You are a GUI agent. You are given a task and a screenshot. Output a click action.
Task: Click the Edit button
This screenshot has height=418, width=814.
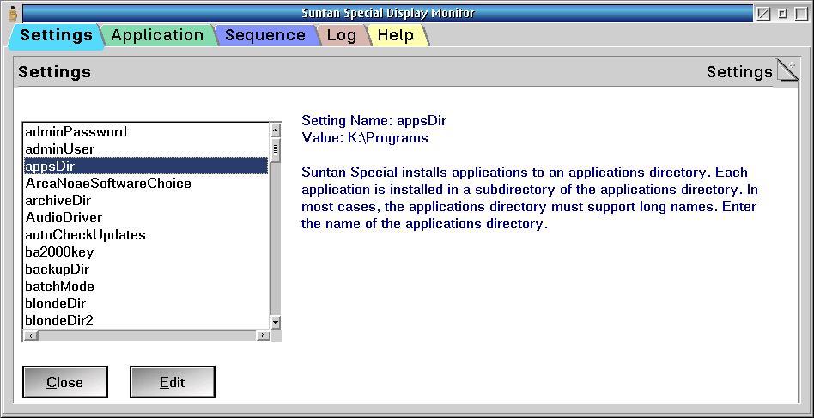(x=173, y=382)
